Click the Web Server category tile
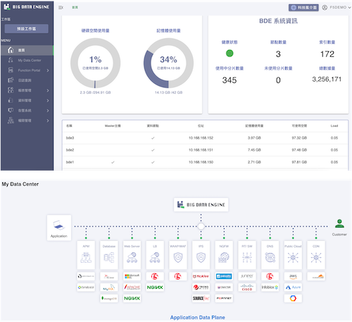Image resolution: width=352 pixels, height=322 pixels. (x=132, y=255)
